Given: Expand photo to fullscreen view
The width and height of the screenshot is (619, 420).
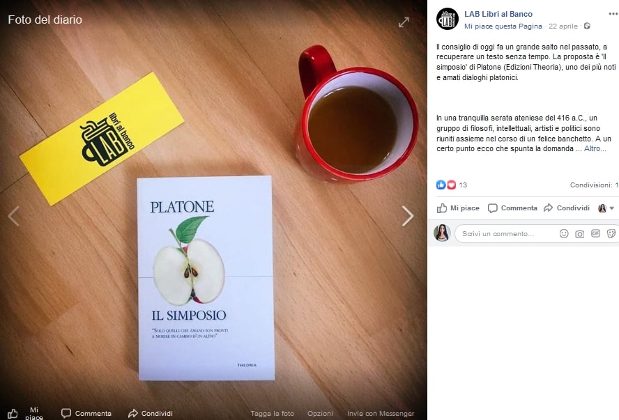Looking at the screenshot, I should [x=404, y=22].
